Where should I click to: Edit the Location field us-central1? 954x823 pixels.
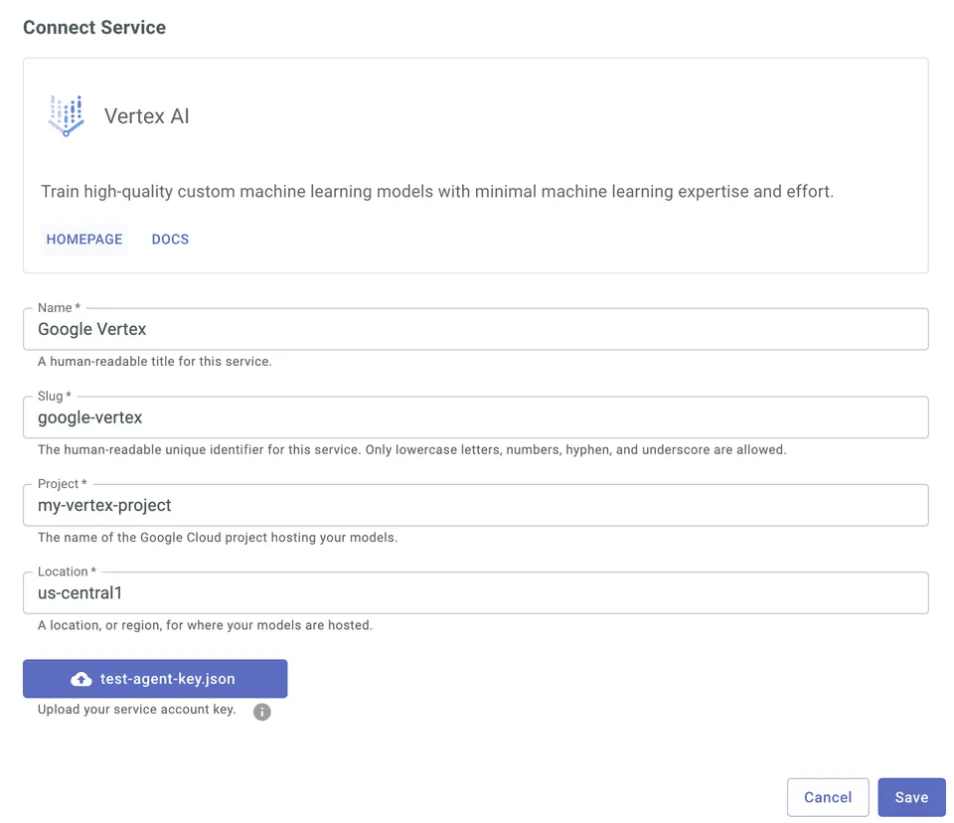pyautogui.click(x=476, y=593)
